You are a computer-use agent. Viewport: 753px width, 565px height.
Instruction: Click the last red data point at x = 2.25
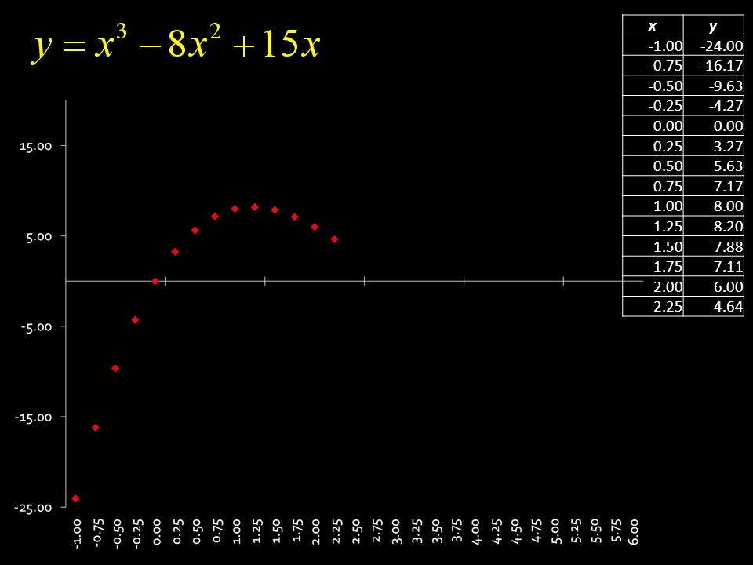(x=335, y=239)
